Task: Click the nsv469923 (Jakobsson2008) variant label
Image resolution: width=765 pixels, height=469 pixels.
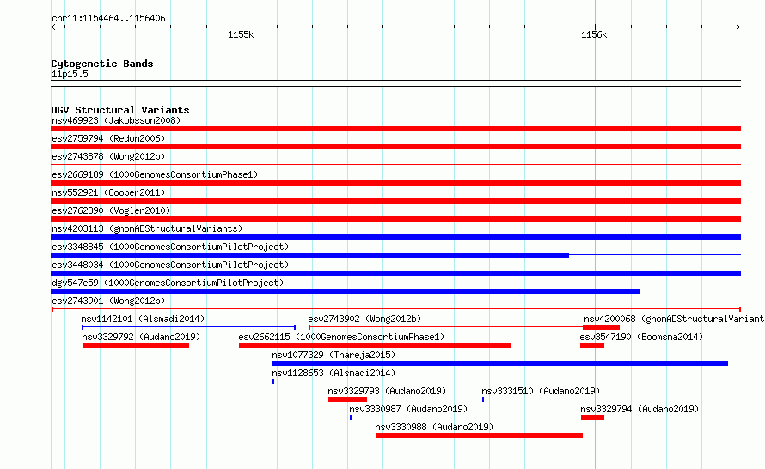Action: tap(116, 120)
